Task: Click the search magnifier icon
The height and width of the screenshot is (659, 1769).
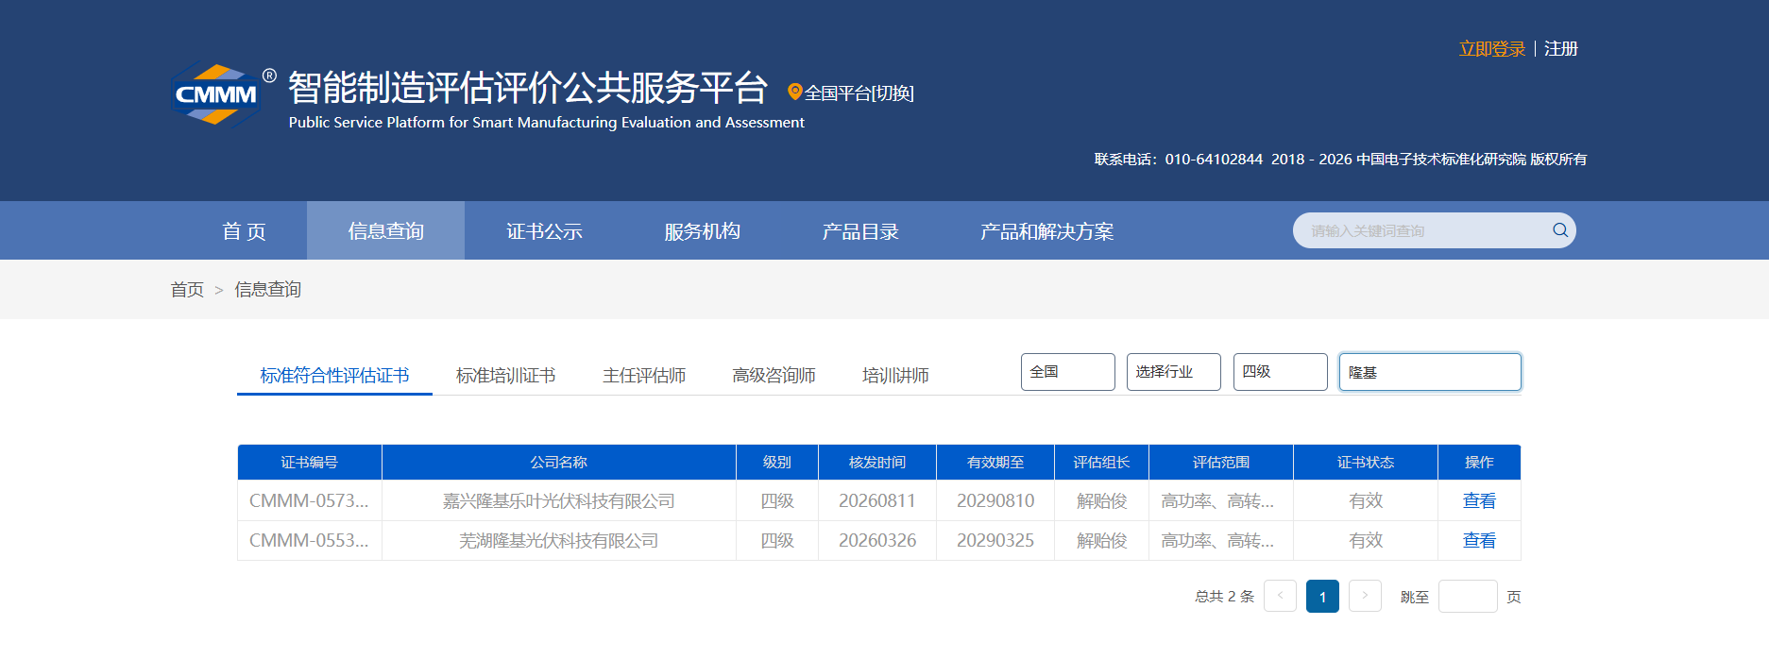Action: point(1559,230)
